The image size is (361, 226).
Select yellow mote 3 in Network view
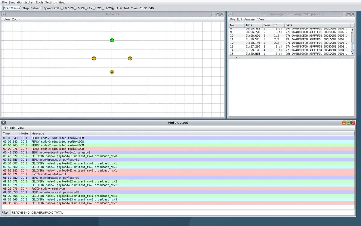pyautogui.click(x=130, y=58)
